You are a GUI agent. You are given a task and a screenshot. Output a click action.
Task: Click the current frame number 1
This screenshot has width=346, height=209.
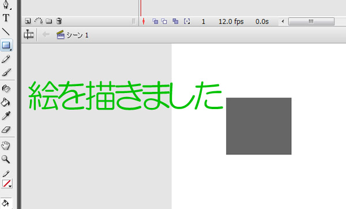pos(204,22)
